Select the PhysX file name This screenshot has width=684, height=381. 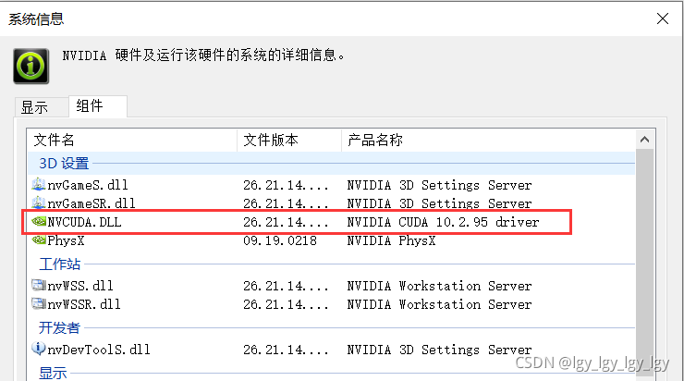pyautogui.click(x=66, y=240)
